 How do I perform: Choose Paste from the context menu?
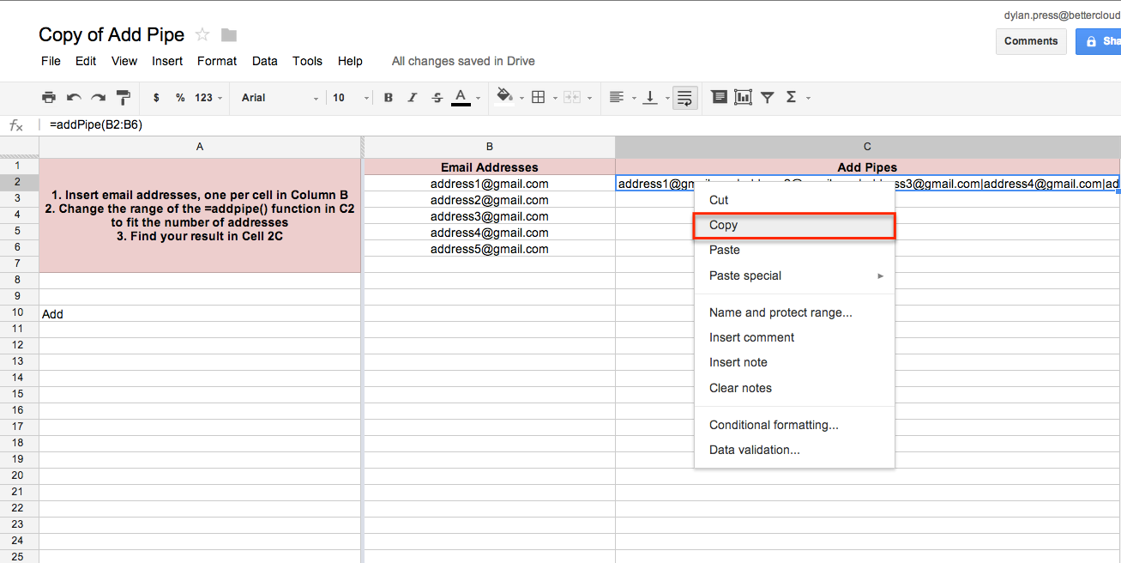[x=794, y=250]
